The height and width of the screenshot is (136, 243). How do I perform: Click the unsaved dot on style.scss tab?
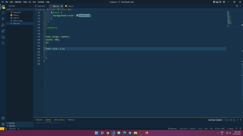tap(62, 6)
